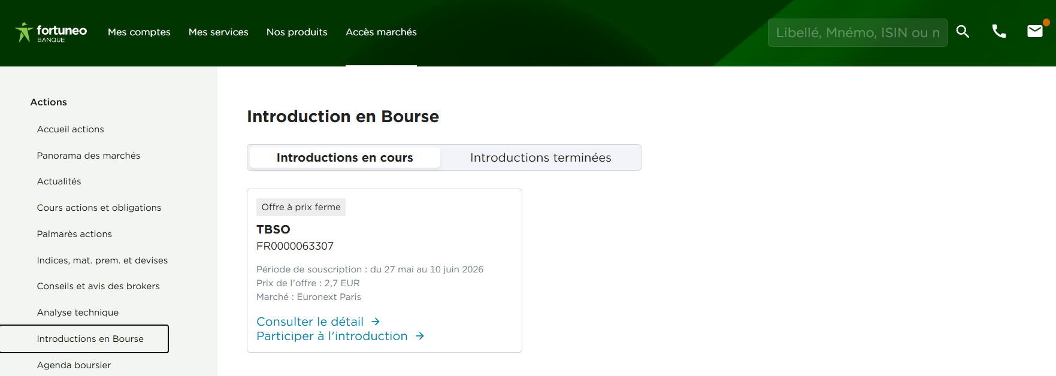Open the mail envelope icon
This screenshot has width=1056, height=376.
click(x=1035, y=31)
